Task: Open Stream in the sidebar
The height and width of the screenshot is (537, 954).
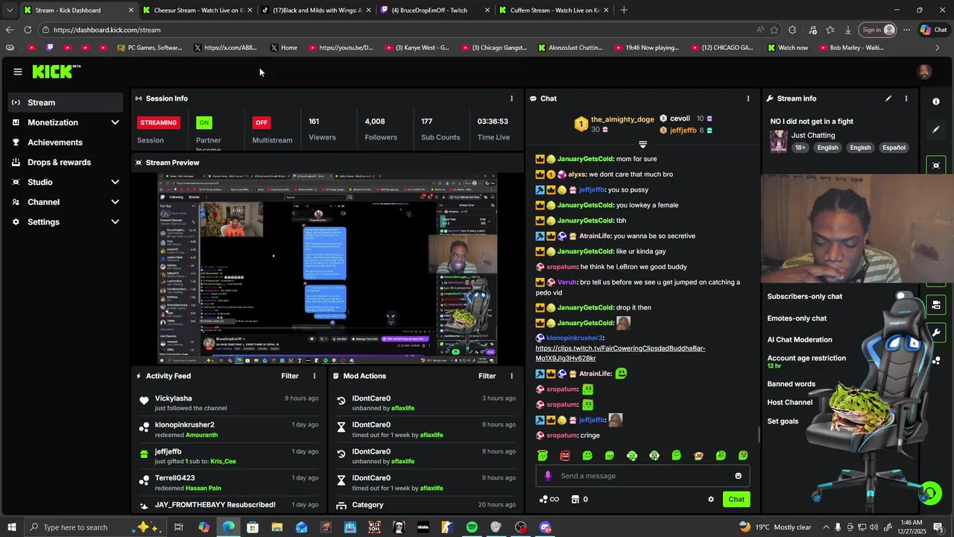Action: (65, 102)
